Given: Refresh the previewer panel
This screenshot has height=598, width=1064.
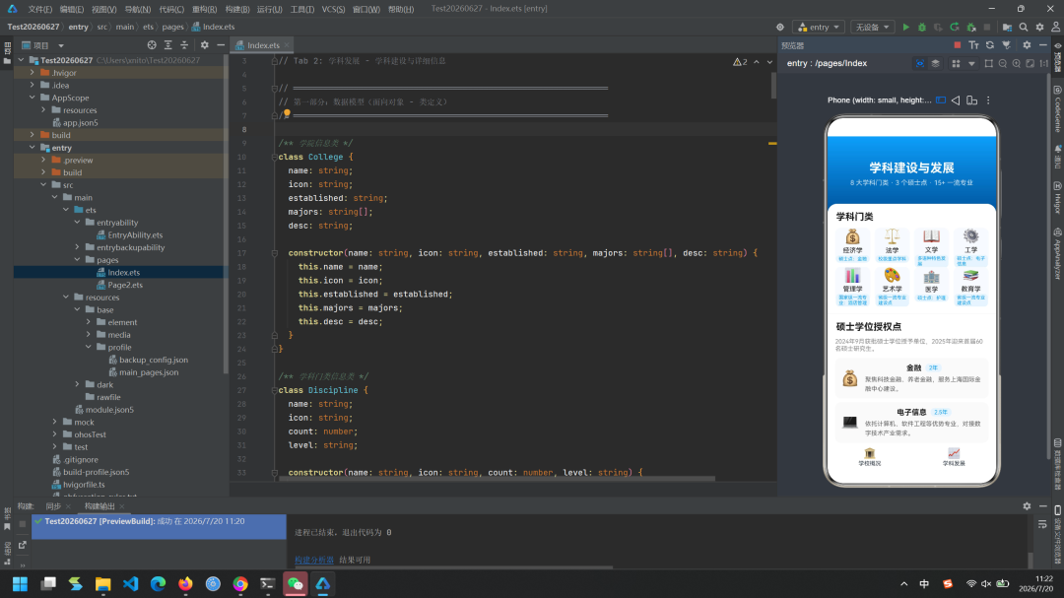Looking at the screenshot, I should coord(990,45).
